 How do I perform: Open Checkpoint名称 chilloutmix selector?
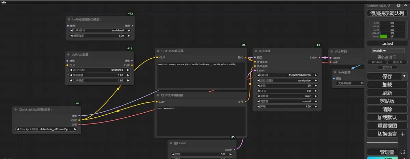pyautogui.click(x=47, y=130)
